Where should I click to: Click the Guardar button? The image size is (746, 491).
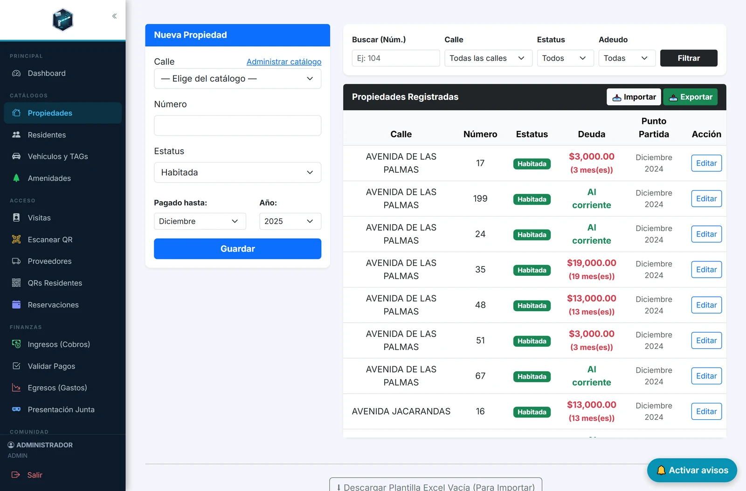[x=237, y=249]
